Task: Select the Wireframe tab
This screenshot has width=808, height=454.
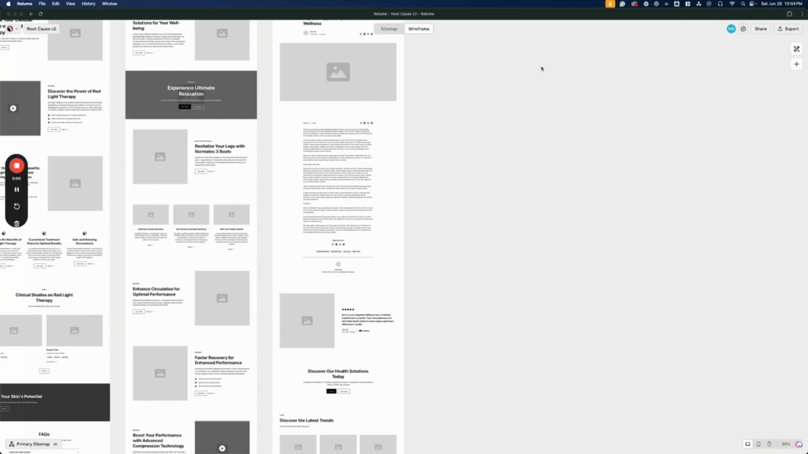Action: (x=418, y=28)
